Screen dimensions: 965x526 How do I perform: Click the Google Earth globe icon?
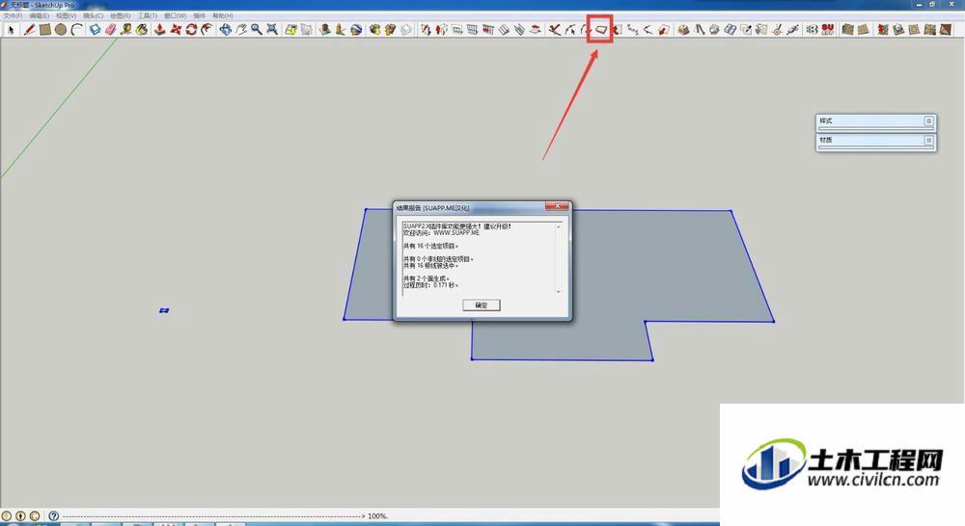pyautogui.click(x=356, y=30)
